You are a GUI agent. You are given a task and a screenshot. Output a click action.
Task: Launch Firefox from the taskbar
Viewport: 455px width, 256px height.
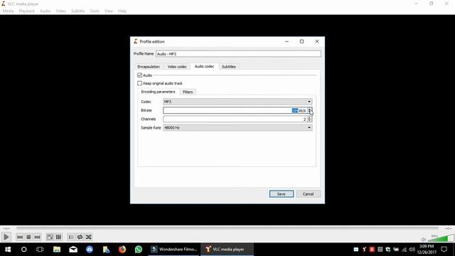click(122, 250)
